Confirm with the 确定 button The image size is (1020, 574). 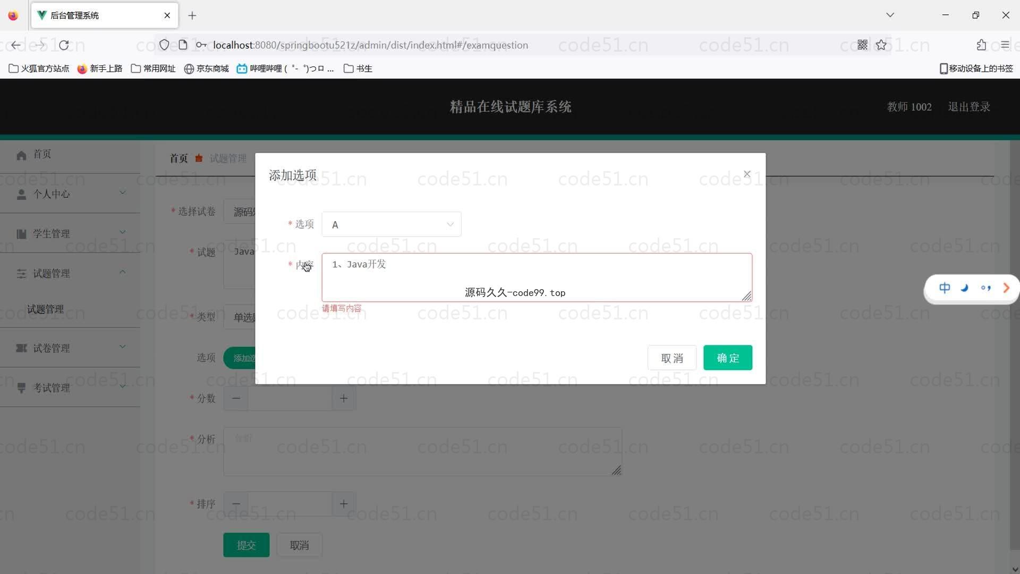728,358
